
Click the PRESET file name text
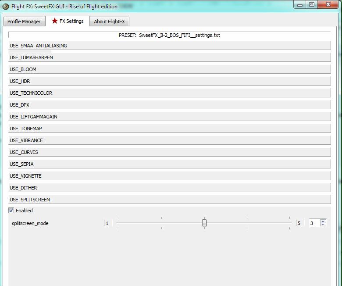click(179, 35)
